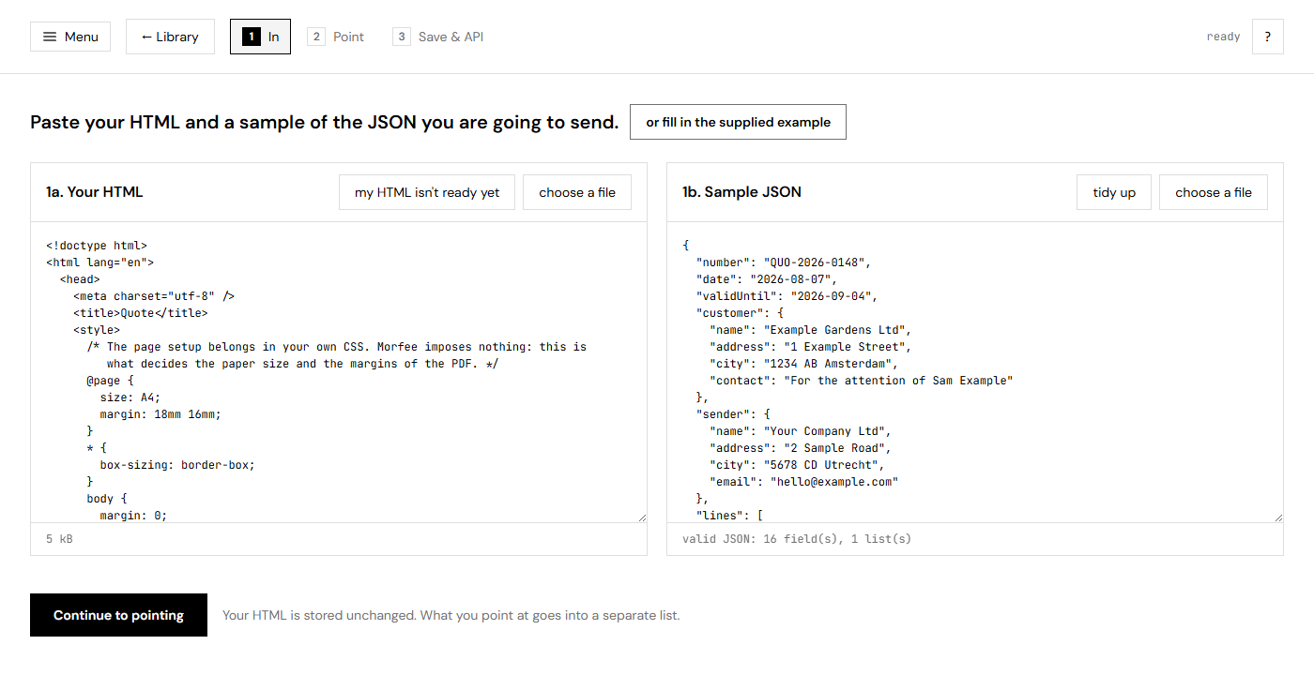Click the '"city": "5678 CD Utrecht"' line

coord(798,465)
